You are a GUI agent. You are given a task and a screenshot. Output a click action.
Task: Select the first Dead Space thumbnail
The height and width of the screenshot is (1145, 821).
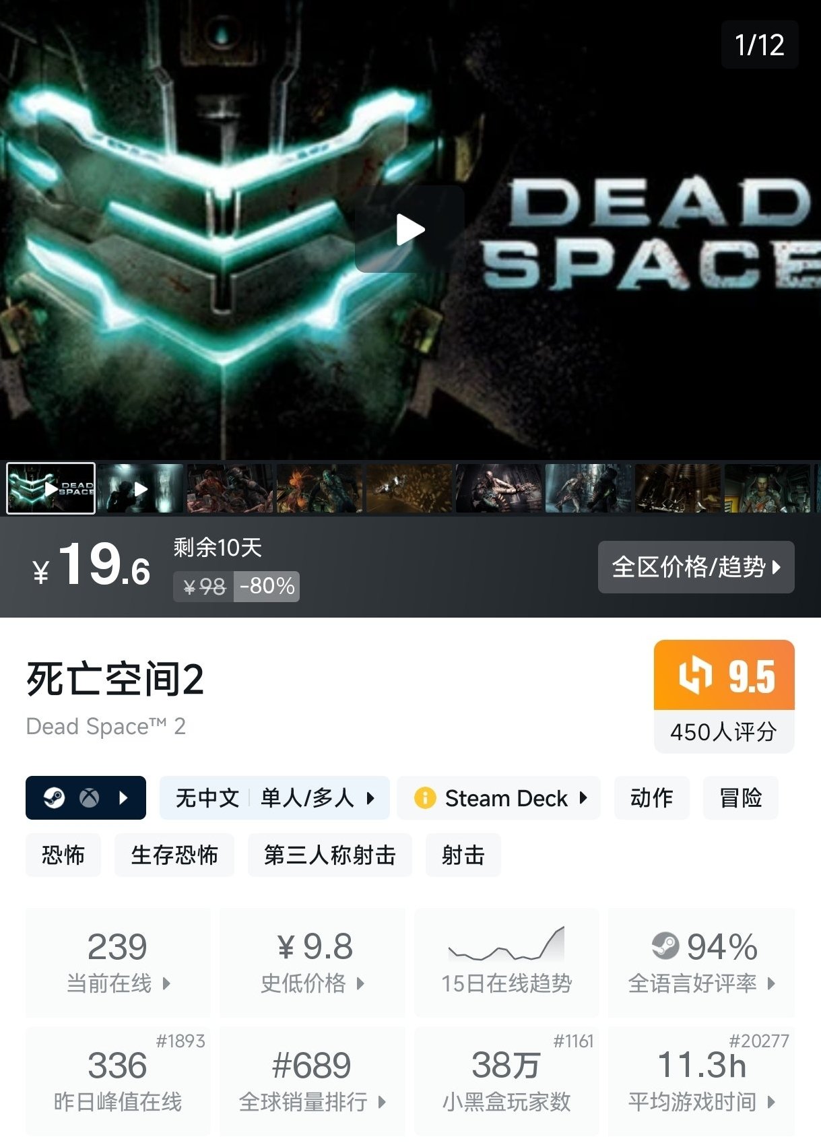(51, 489)
